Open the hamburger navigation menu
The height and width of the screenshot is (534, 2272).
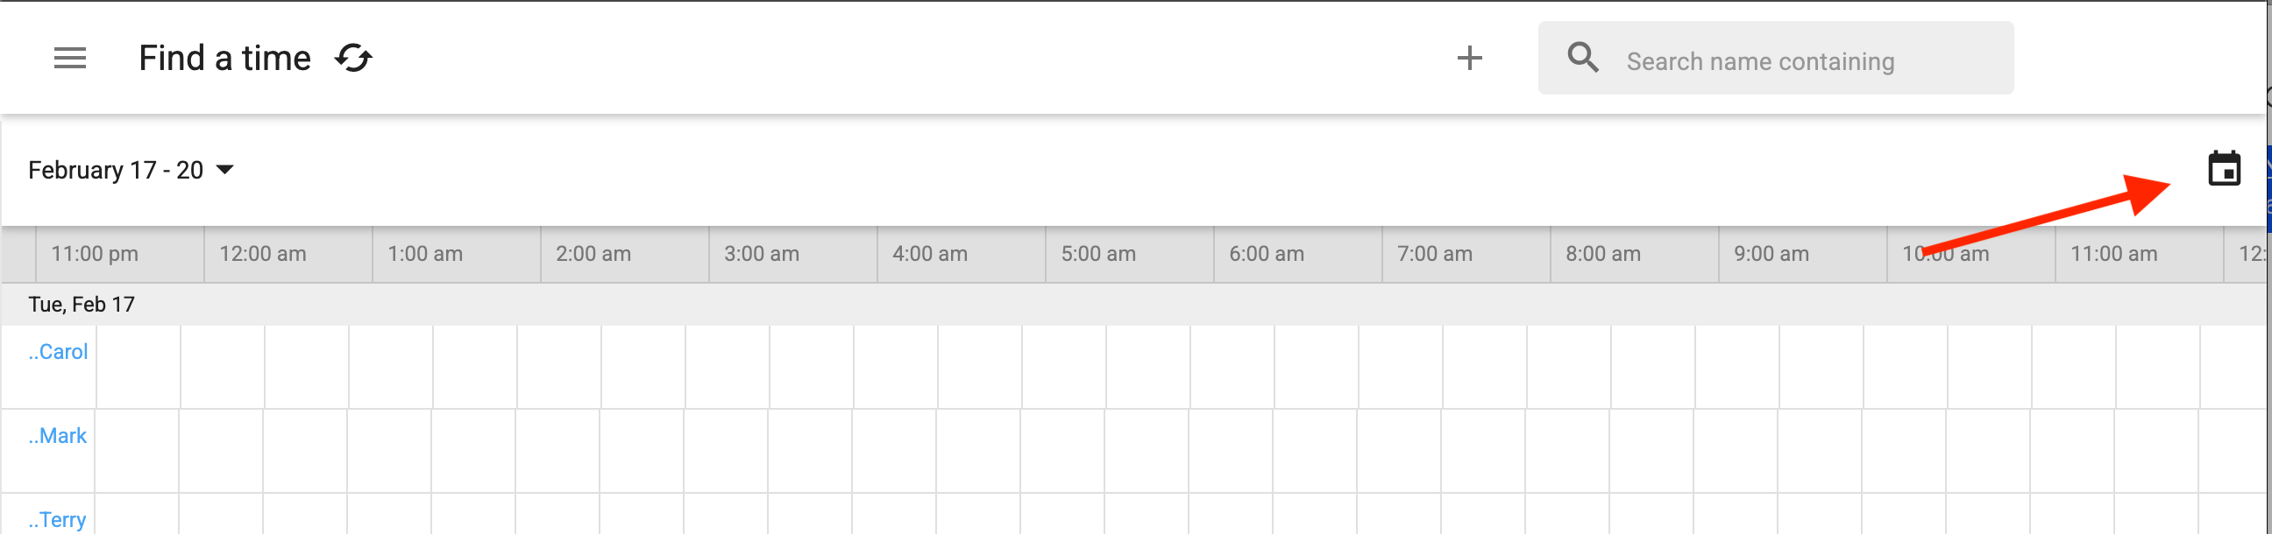pos(69,58)
